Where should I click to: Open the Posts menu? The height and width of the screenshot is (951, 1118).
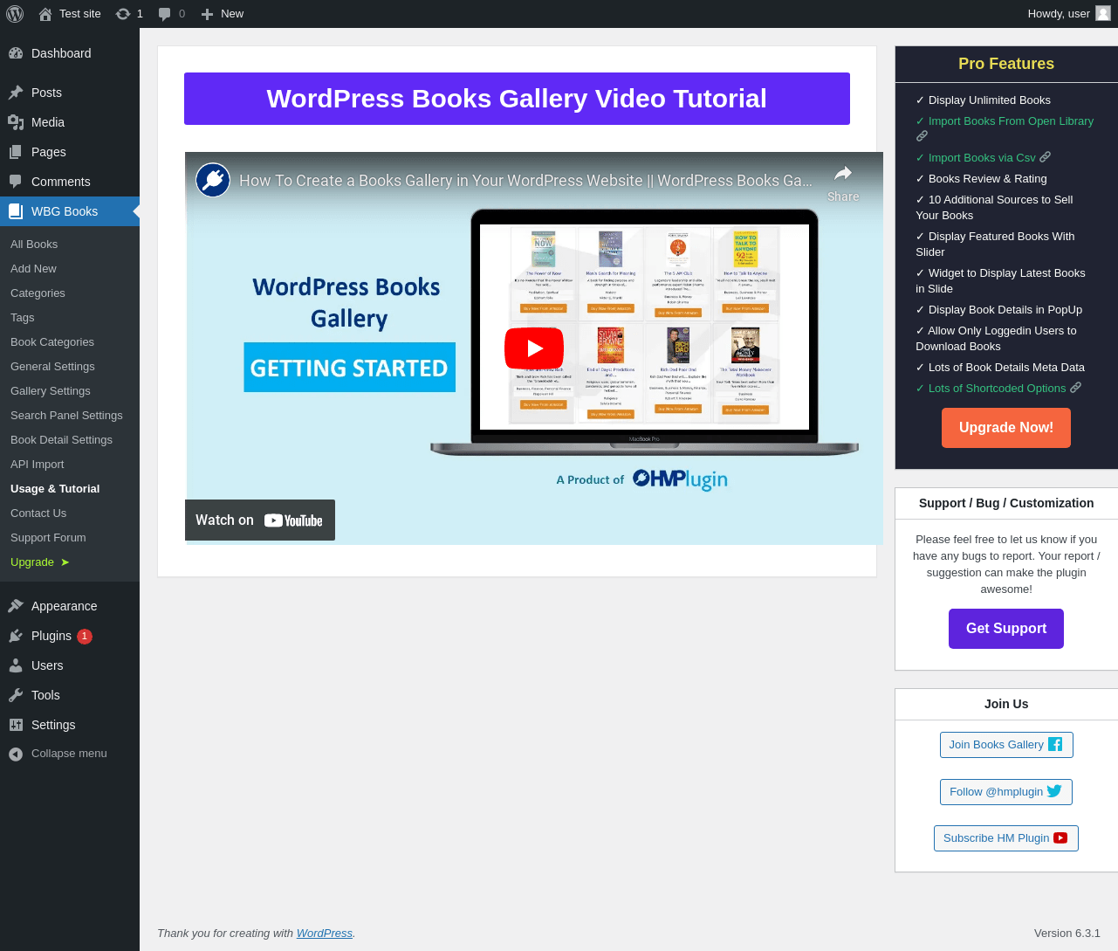70,93
